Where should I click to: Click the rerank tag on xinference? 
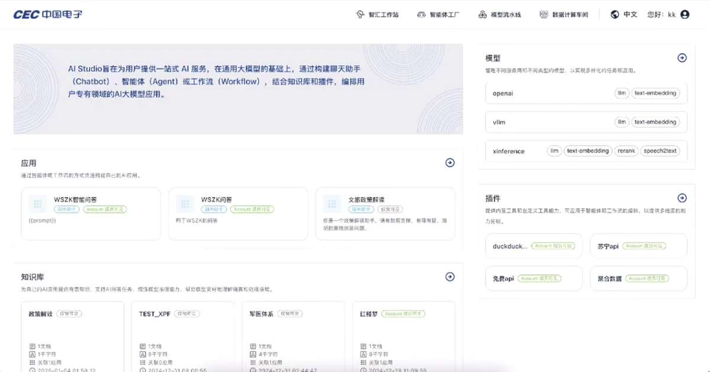pos(626,151)
